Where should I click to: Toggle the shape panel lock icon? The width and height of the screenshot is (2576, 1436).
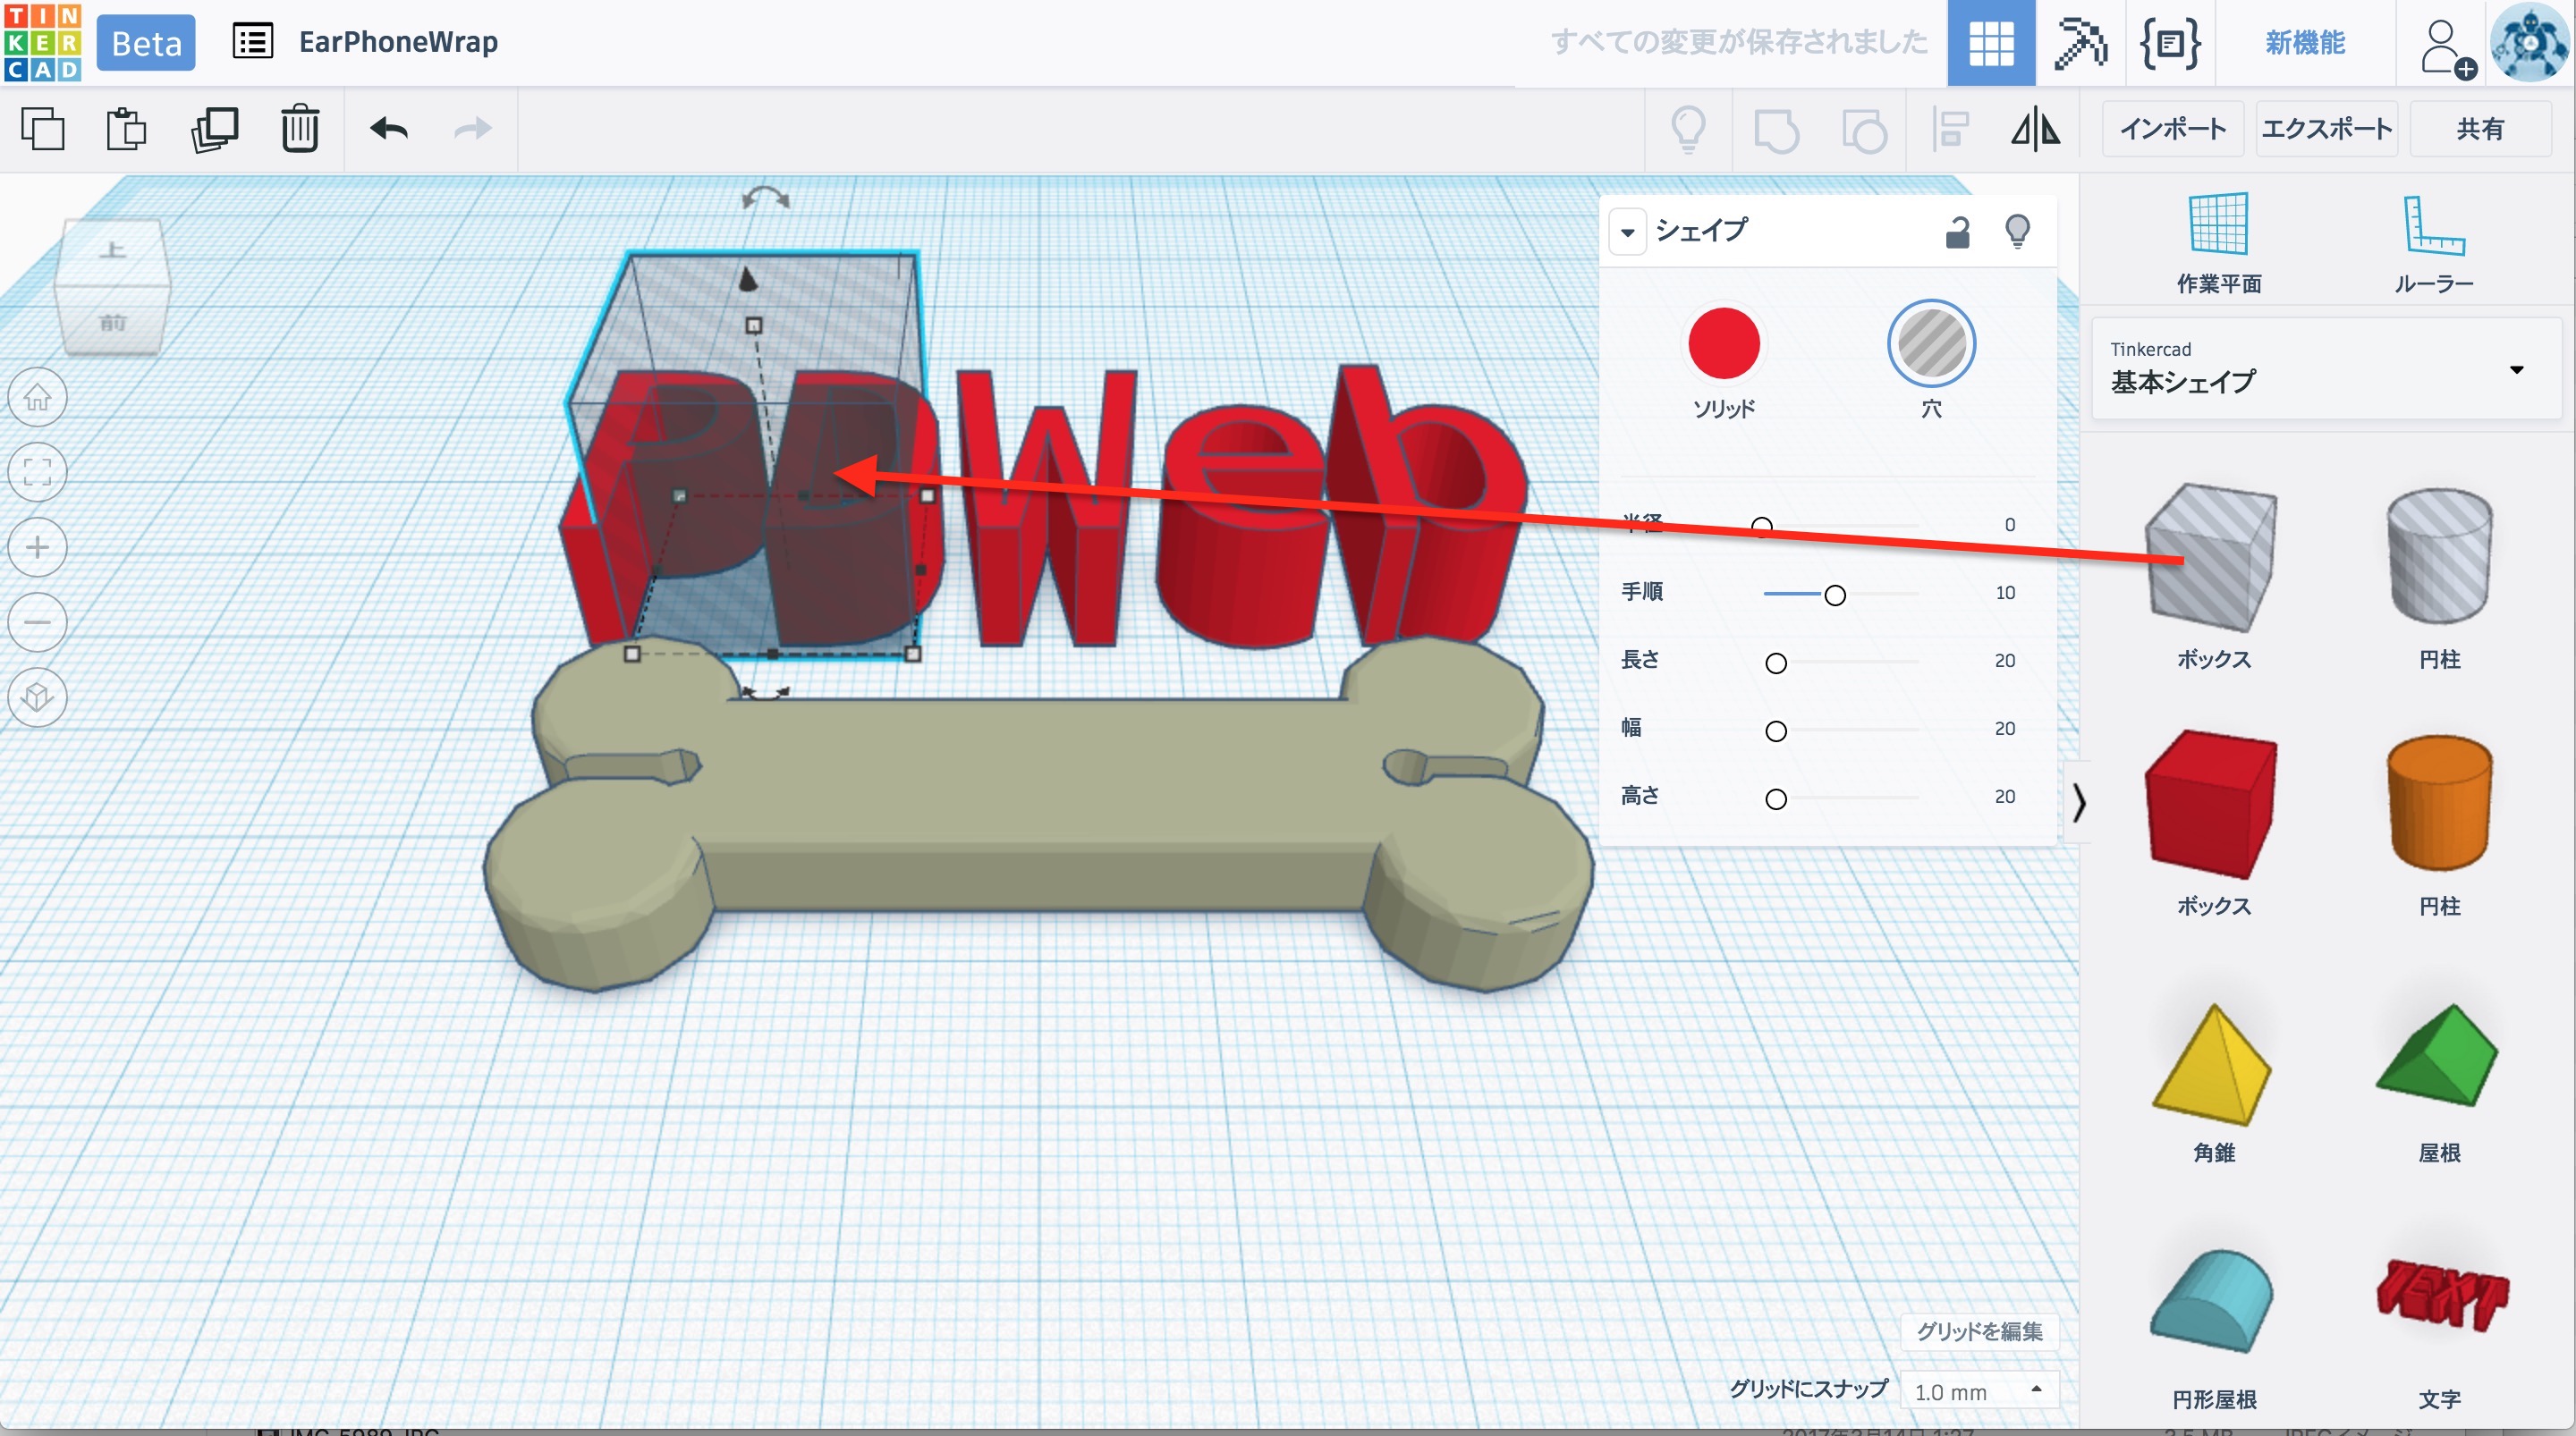[x=1957, y=232]
